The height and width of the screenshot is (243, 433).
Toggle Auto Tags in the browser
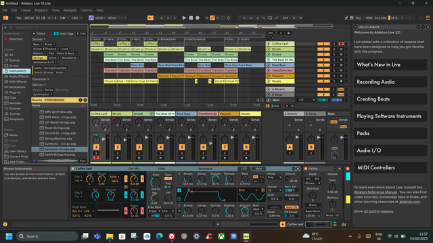64,34
